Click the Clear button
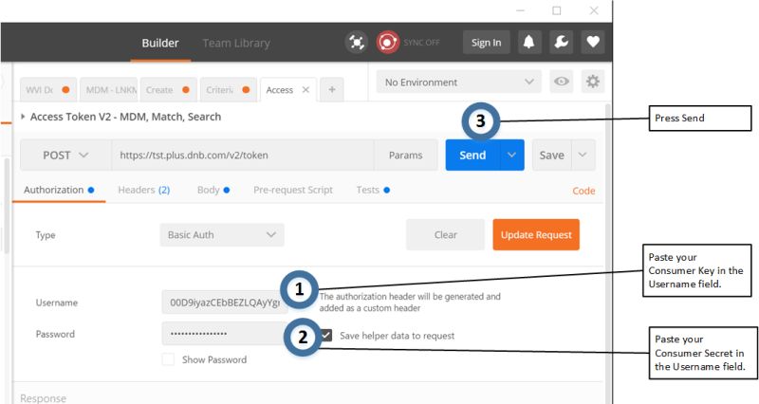The width and height of the screenshot is (759, 404). tap(445, 234)
